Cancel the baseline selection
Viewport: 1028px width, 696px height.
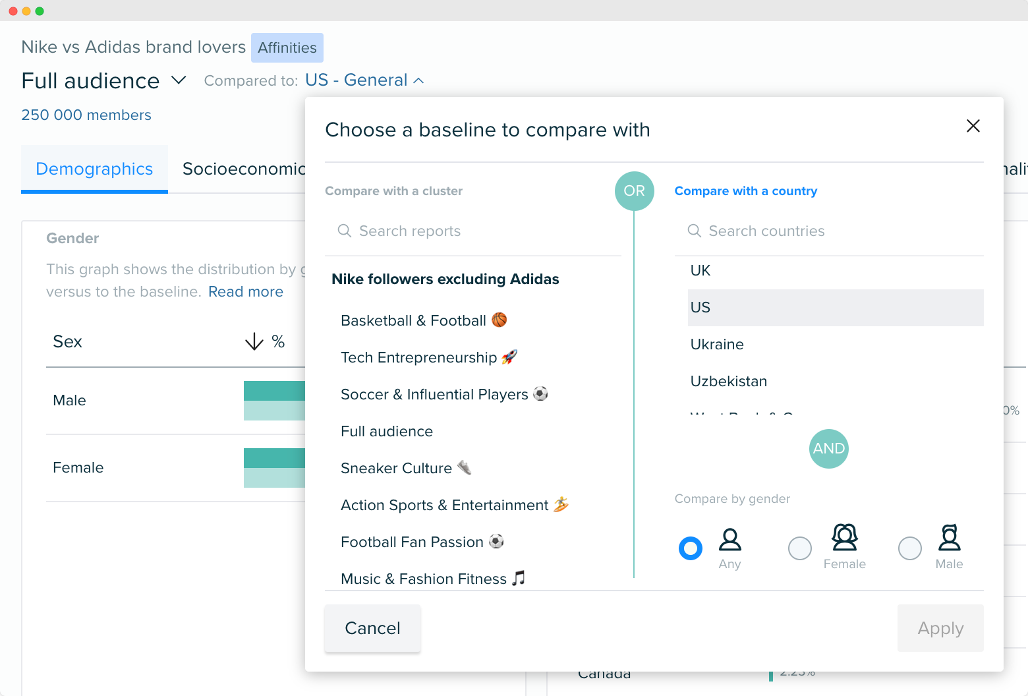[x=372, y=628]
